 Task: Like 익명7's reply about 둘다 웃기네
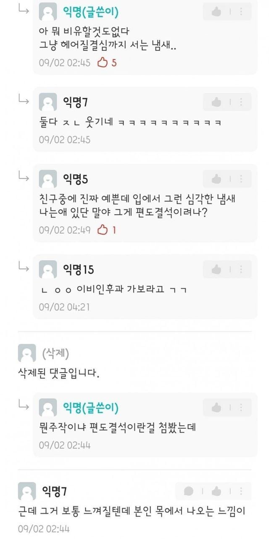click(216, 102)
